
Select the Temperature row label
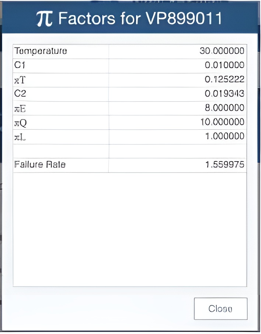click(x=41, y=51)
